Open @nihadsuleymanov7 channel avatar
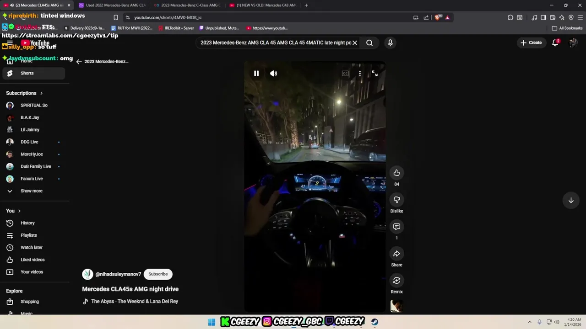 87,274
